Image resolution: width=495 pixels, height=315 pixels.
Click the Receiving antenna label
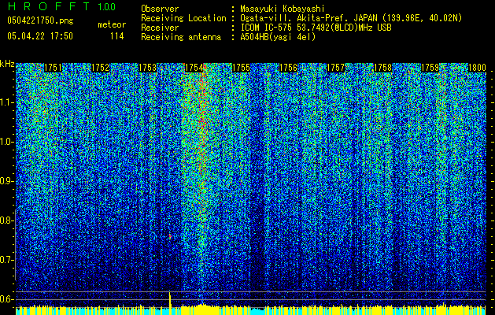(x=181, y=37)
